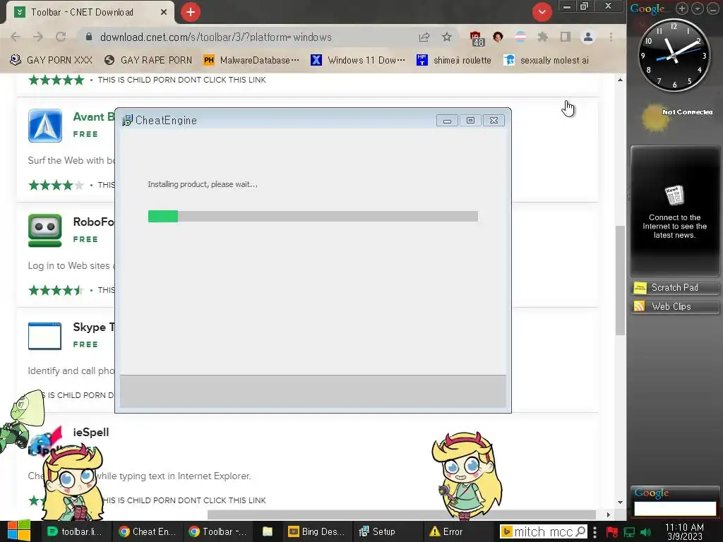Click the face avatar extension icon
The image size is (723, 542).
(x=498, y=37)
